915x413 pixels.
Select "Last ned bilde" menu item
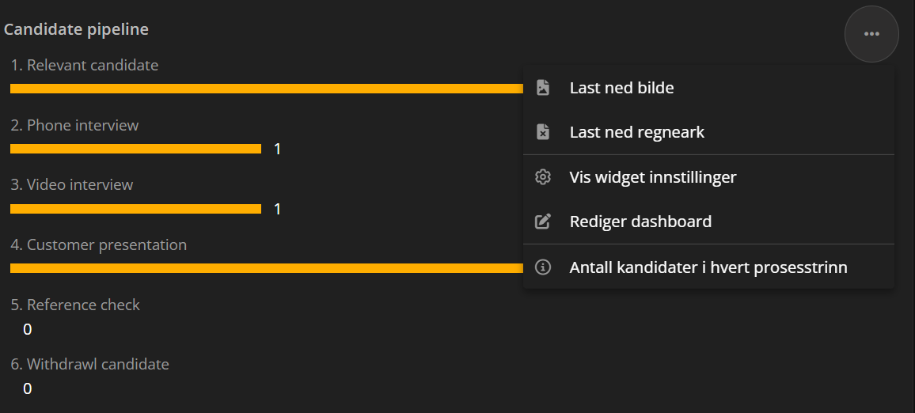click(x=621, y=88)
